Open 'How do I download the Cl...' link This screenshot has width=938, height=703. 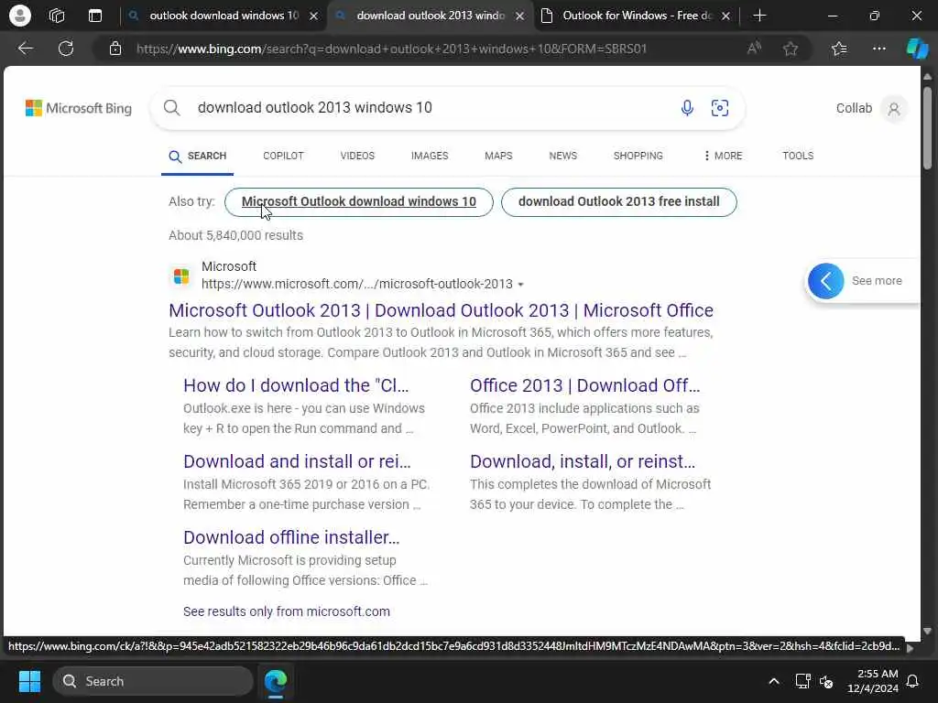coord(296,385)
